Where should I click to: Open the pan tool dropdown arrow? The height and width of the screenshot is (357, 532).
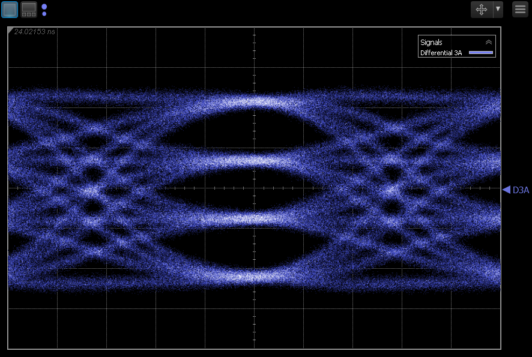498,9
